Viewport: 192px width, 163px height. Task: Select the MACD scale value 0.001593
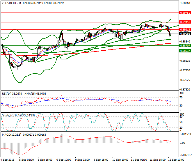point(185,134)
